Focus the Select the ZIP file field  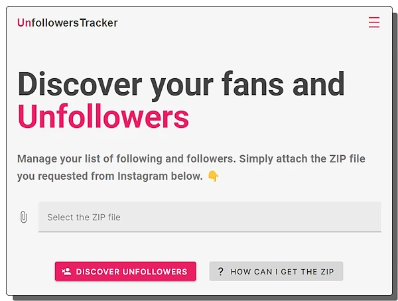click(x=209, y=217)
